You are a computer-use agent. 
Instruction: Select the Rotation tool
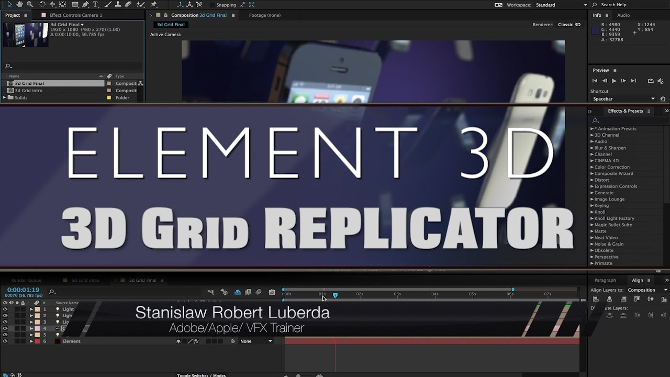42,4
